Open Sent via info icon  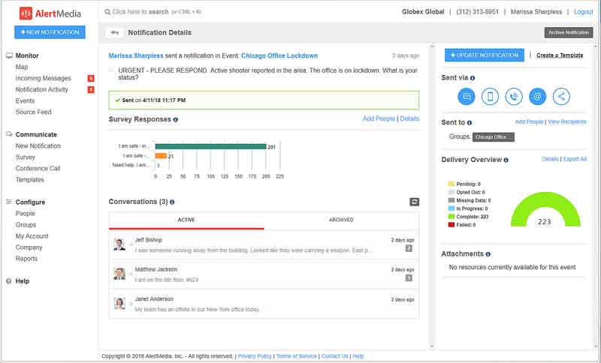473,78
